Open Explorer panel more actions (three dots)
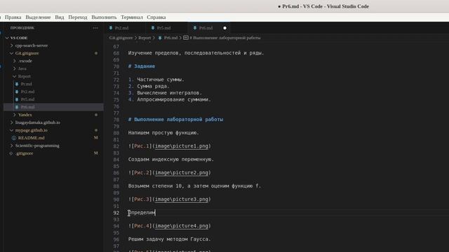This screenshot has height=252, width=449. click(x=95, y=28)
